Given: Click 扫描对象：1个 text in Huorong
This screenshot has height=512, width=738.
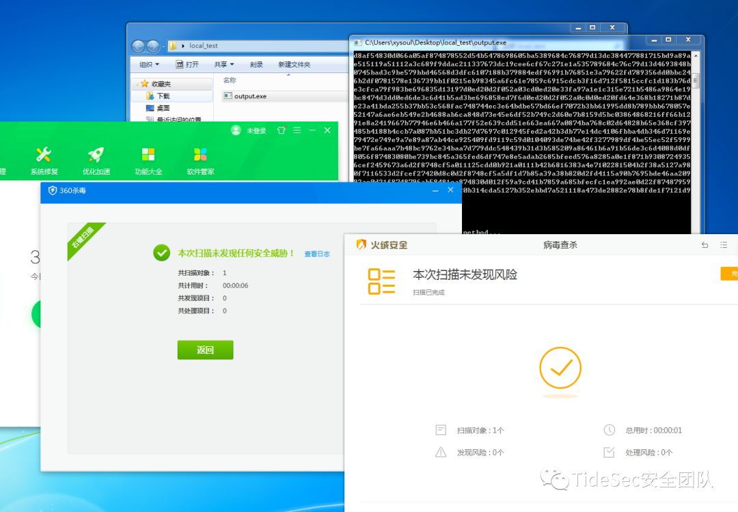Looking at the screenshot, I should (480, 430).
